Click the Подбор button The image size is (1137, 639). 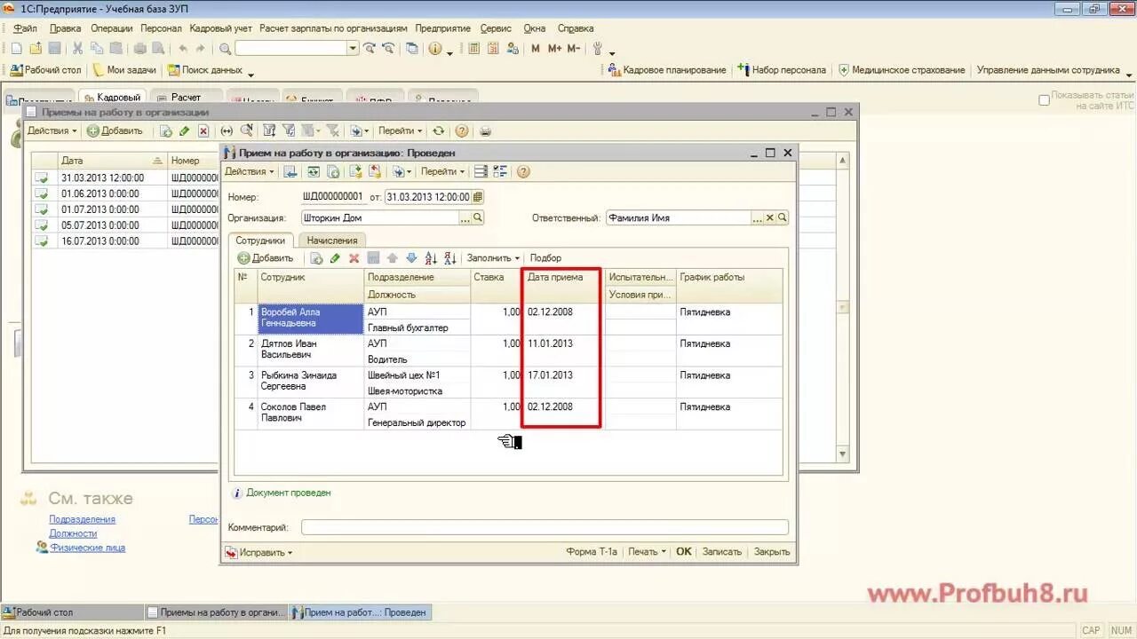click(x=545, y=258)
